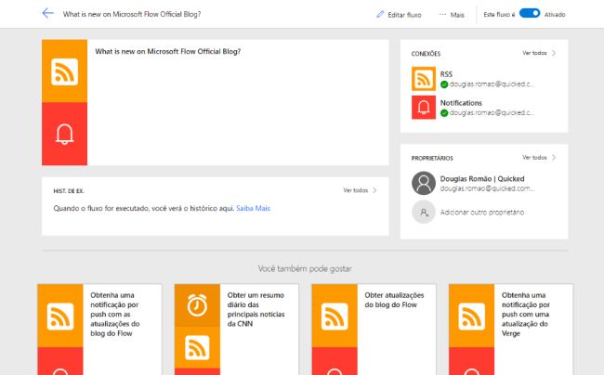604x375 pixels.
Task: Select RSS connection name text
Action: coord(446,74)
